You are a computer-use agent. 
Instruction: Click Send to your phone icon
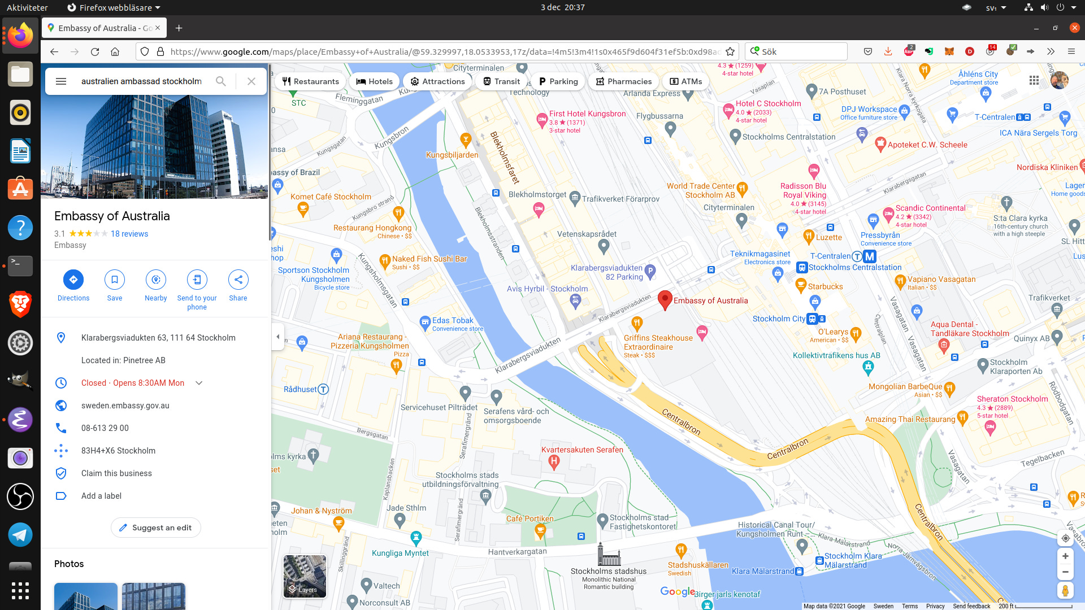point(197,280)
